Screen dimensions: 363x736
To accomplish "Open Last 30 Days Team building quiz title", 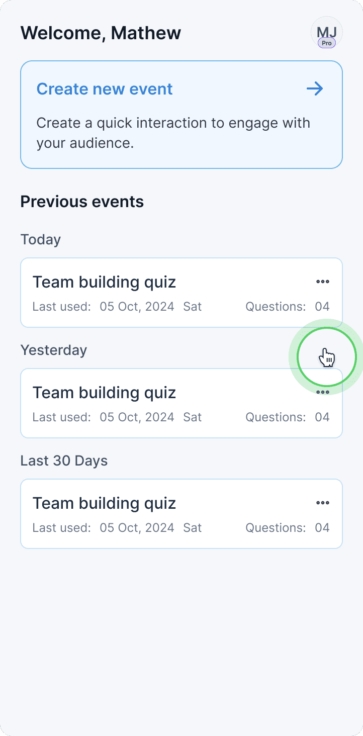I will pyautogui.click(x=104, y=503).
